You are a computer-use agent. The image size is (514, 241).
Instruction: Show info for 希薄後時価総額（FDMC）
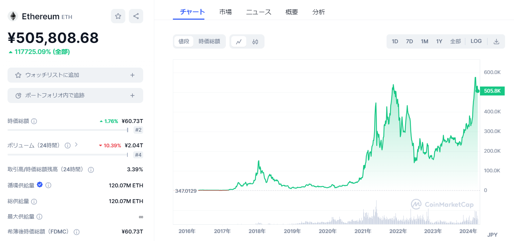[76, 232]
